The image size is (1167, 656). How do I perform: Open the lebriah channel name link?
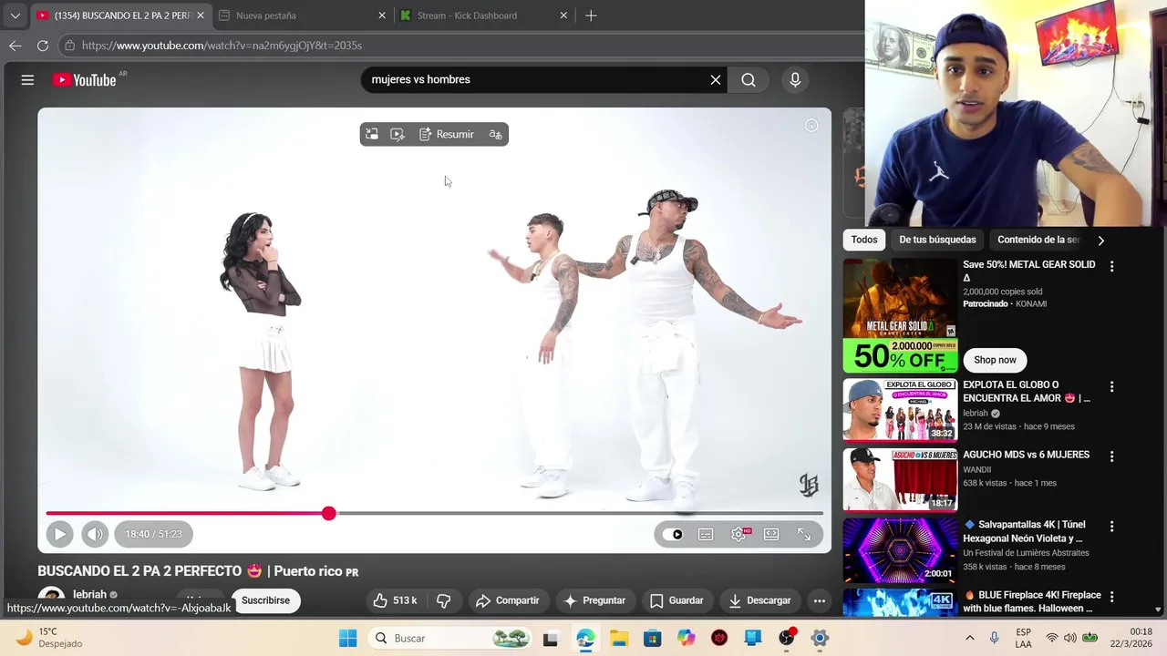89,595
